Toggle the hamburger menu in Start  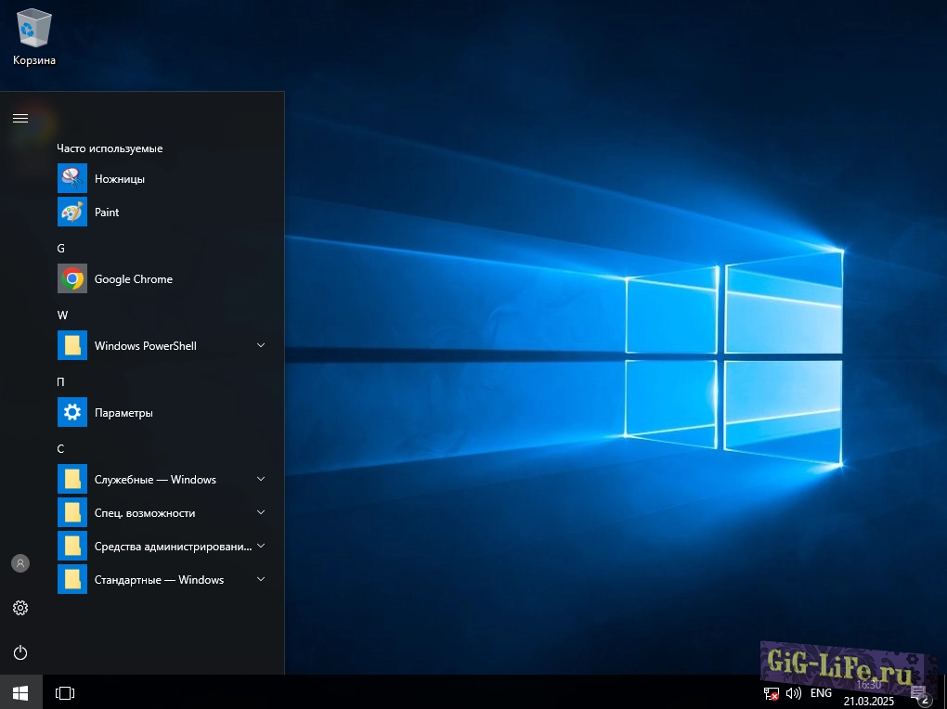(x=20, y=118)
